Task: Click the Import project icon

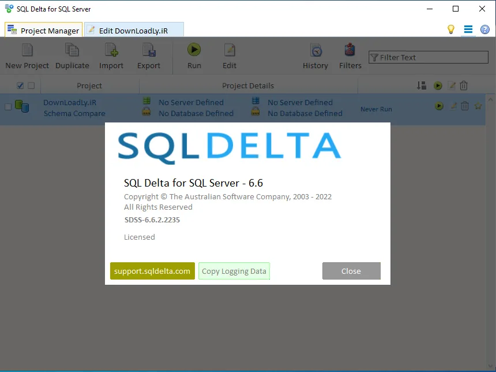Action: [x=111, y=50]
